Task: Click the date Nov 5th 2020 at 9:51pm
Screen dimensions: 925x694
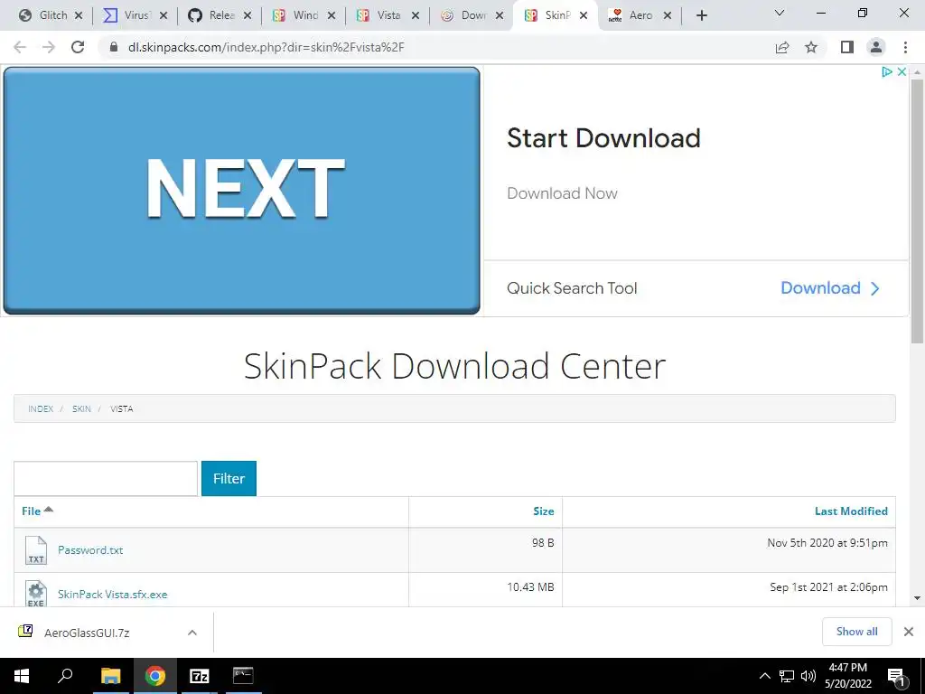Action: pyautogui.click(x=827, y=543)
